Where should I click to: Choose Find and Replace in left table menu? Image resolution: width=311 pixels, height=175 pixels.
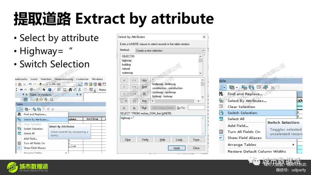point(35,114)
